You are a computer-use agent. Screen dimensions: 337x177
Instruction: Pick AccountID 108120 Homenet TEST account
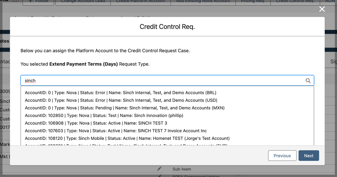coord(167,138)
